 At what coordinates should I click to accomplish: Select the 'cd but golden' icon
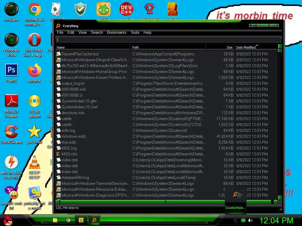[x=34, y=106]
